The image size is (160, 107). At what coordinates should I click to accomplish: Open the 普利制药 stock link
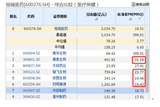[59, 97]
